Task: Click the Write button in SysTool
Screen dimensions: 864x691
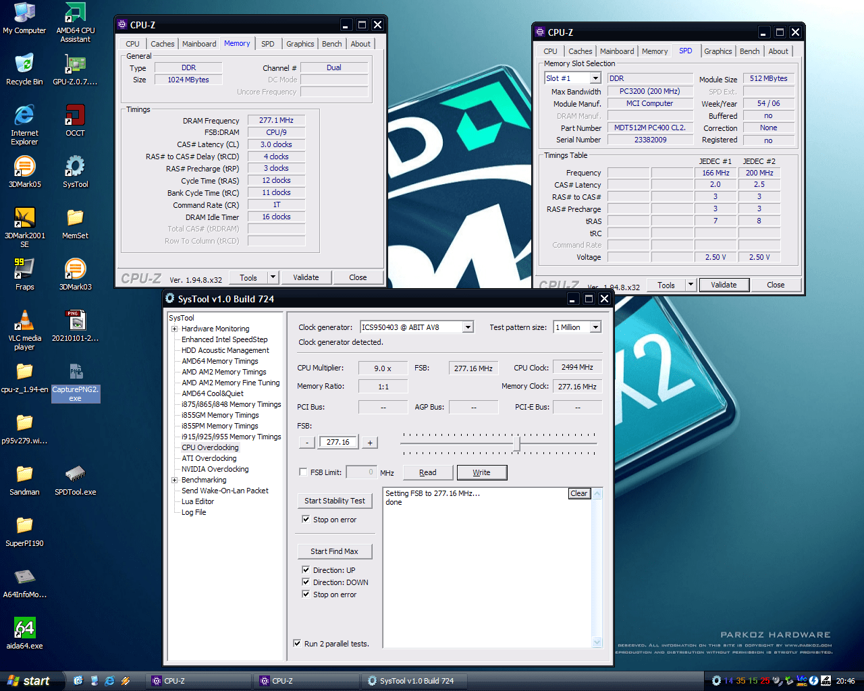Action: [x=481, y=472]
